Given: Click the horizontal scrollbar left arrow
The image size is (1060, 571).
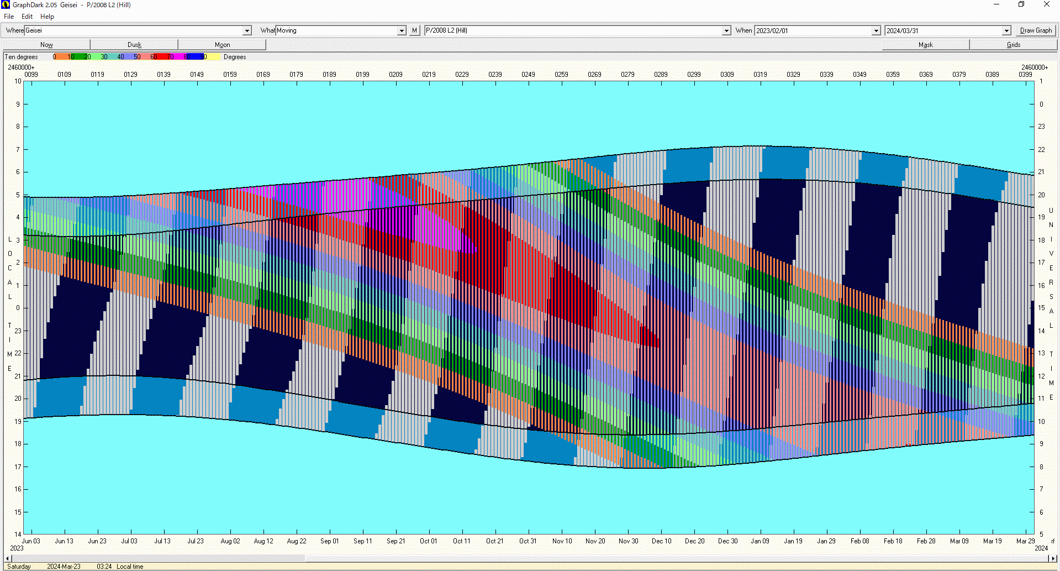Looking at the screenshot, I should 8,558.
